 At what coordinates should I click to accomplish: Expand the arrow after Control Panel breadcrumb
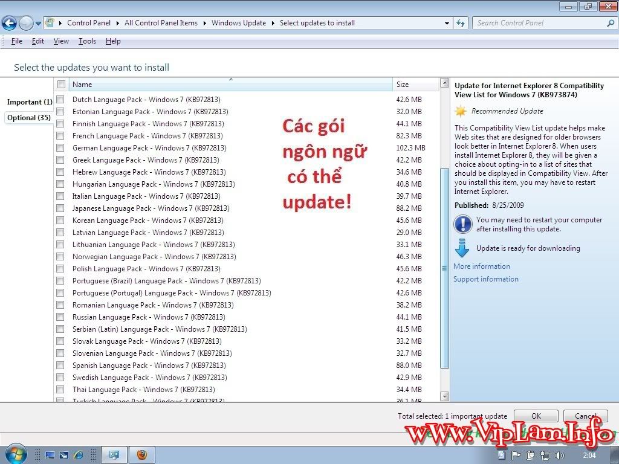pos(118,23)
